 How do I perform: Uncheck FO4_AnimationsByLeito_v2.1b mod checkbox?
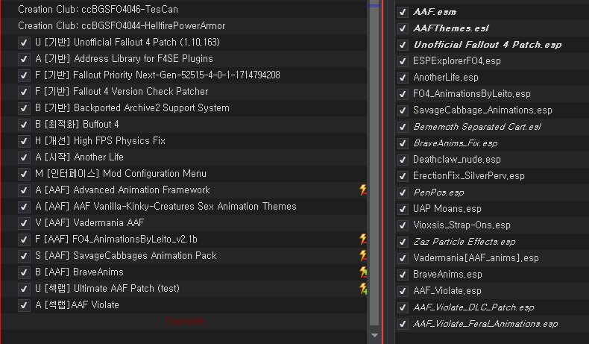click(x=24, y=240)
